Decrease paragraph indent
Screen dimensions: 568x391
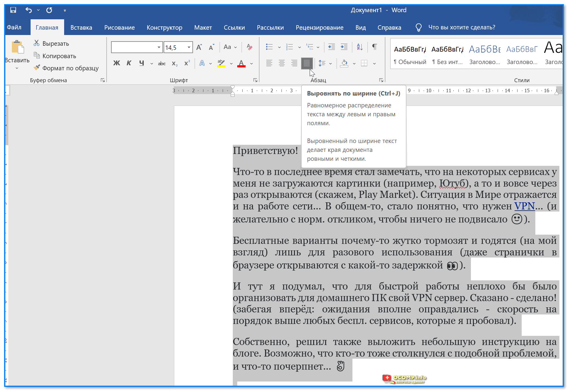click(331, 47)
